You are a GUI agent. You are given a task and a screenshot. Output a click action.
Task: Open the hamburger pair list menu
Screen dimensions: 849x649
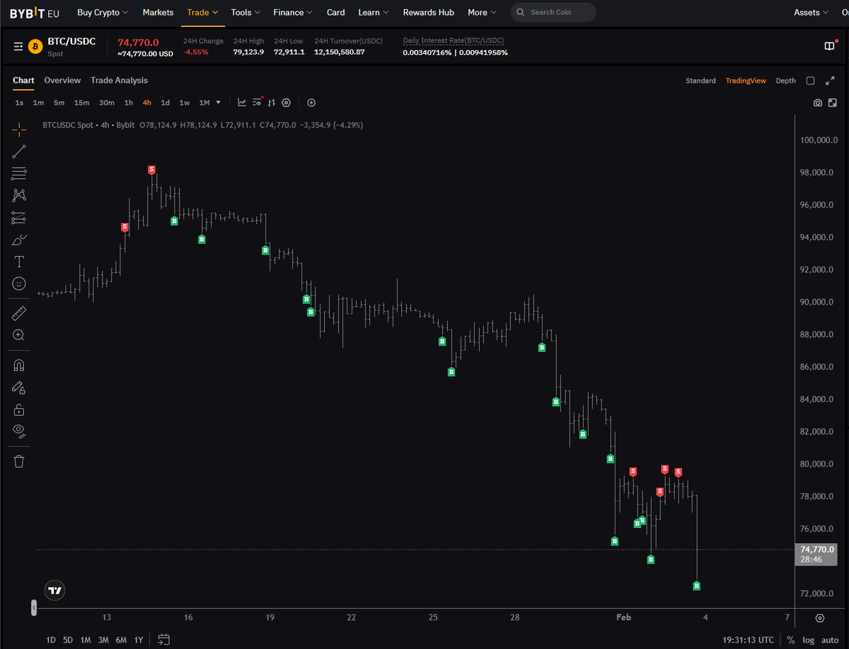18,47
